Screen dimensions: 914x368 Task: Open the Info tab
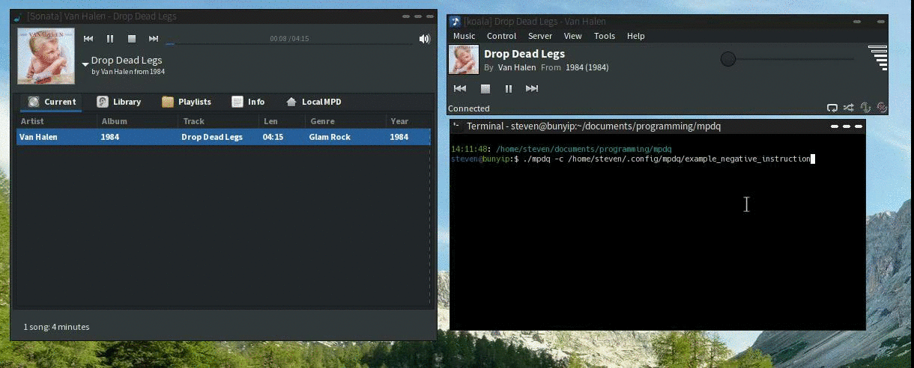click(248, 102)
